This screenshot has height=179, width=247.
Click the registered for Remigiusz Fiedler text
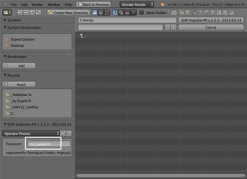(38, 153)
